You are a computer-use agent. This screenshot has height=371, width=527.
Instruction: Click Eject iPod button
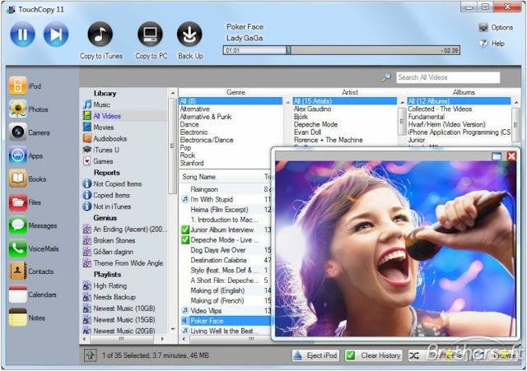click(315, 355)
